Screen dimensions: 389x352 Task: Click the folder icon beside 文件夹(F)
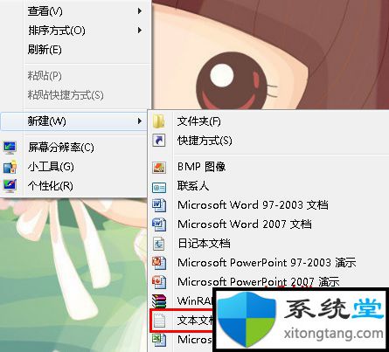pos(159,121)
